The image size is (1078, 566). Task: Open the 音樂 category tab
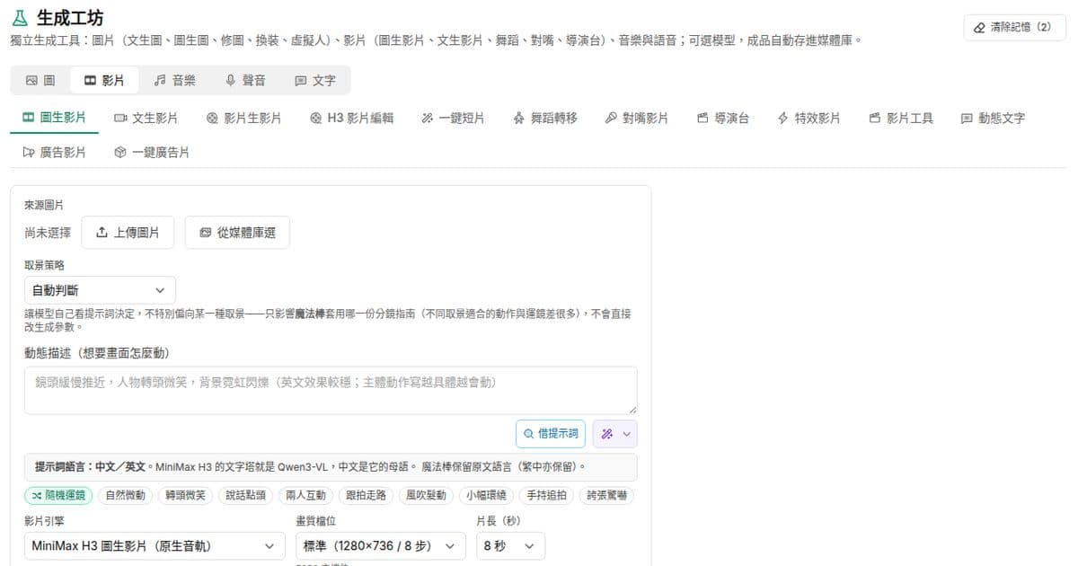tap(174, 80)
